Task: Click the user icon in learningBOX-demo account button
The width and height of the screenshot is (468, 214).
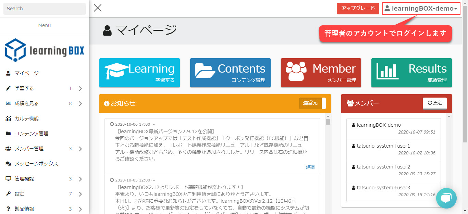Action: pyautogui.click(x=387, y=9)
